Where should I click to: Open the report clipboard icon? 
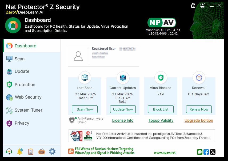(x=31, y=151)
